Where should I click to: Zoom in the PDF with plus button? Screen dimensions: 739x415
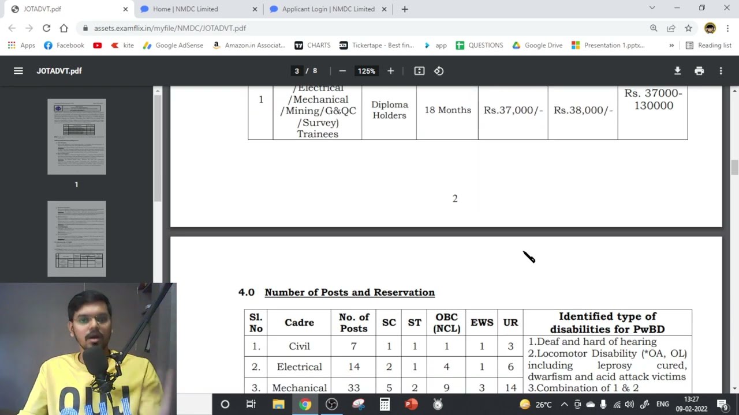390,71
